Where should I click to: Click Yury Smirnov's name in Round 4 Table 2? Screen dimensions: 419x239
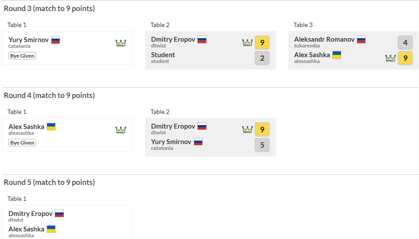point(171,142)
